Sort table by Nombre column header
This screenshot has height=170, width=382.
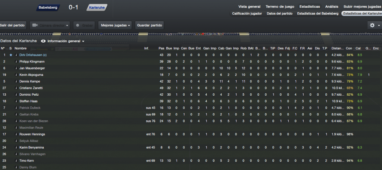pyautogui.click(x=21, y=48)
